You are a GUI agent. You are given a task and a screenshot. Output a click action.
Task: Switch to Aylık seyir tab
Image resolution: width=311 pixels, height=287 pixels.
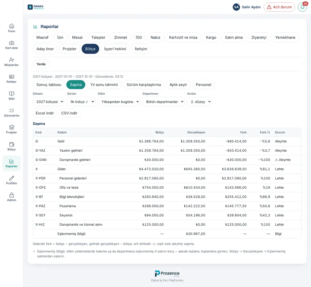coord(178,85)
